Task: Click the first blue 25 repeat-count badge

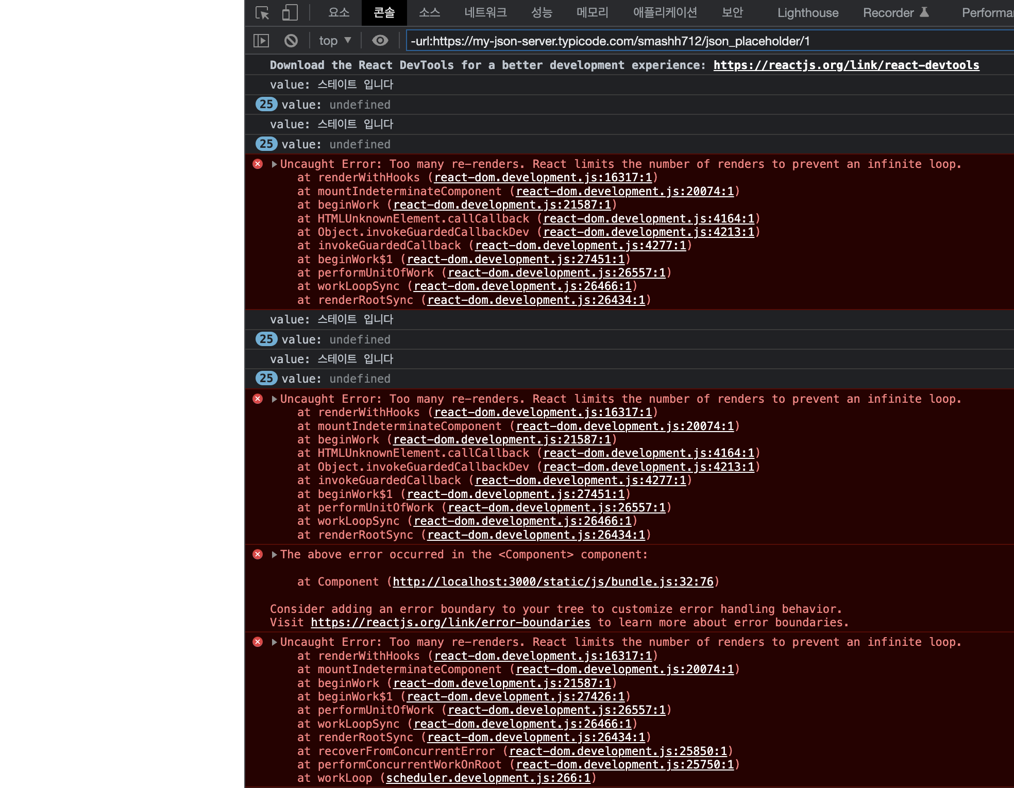Action: pyautogui.click(x=266, y=105)
